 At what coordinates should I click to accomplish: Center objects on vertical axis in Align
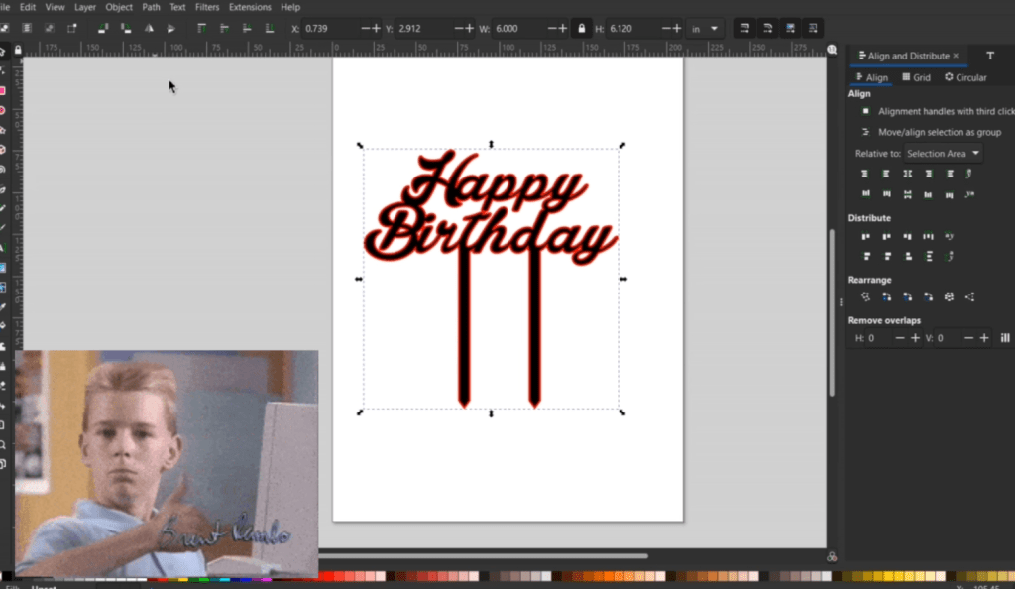(907, 174)
